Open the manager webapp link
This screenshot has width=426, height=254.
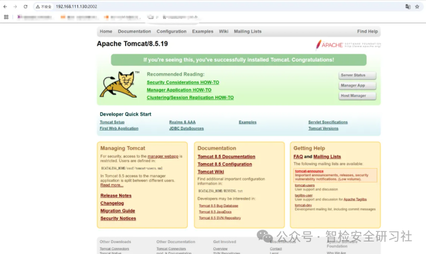(x=163, y=156)
